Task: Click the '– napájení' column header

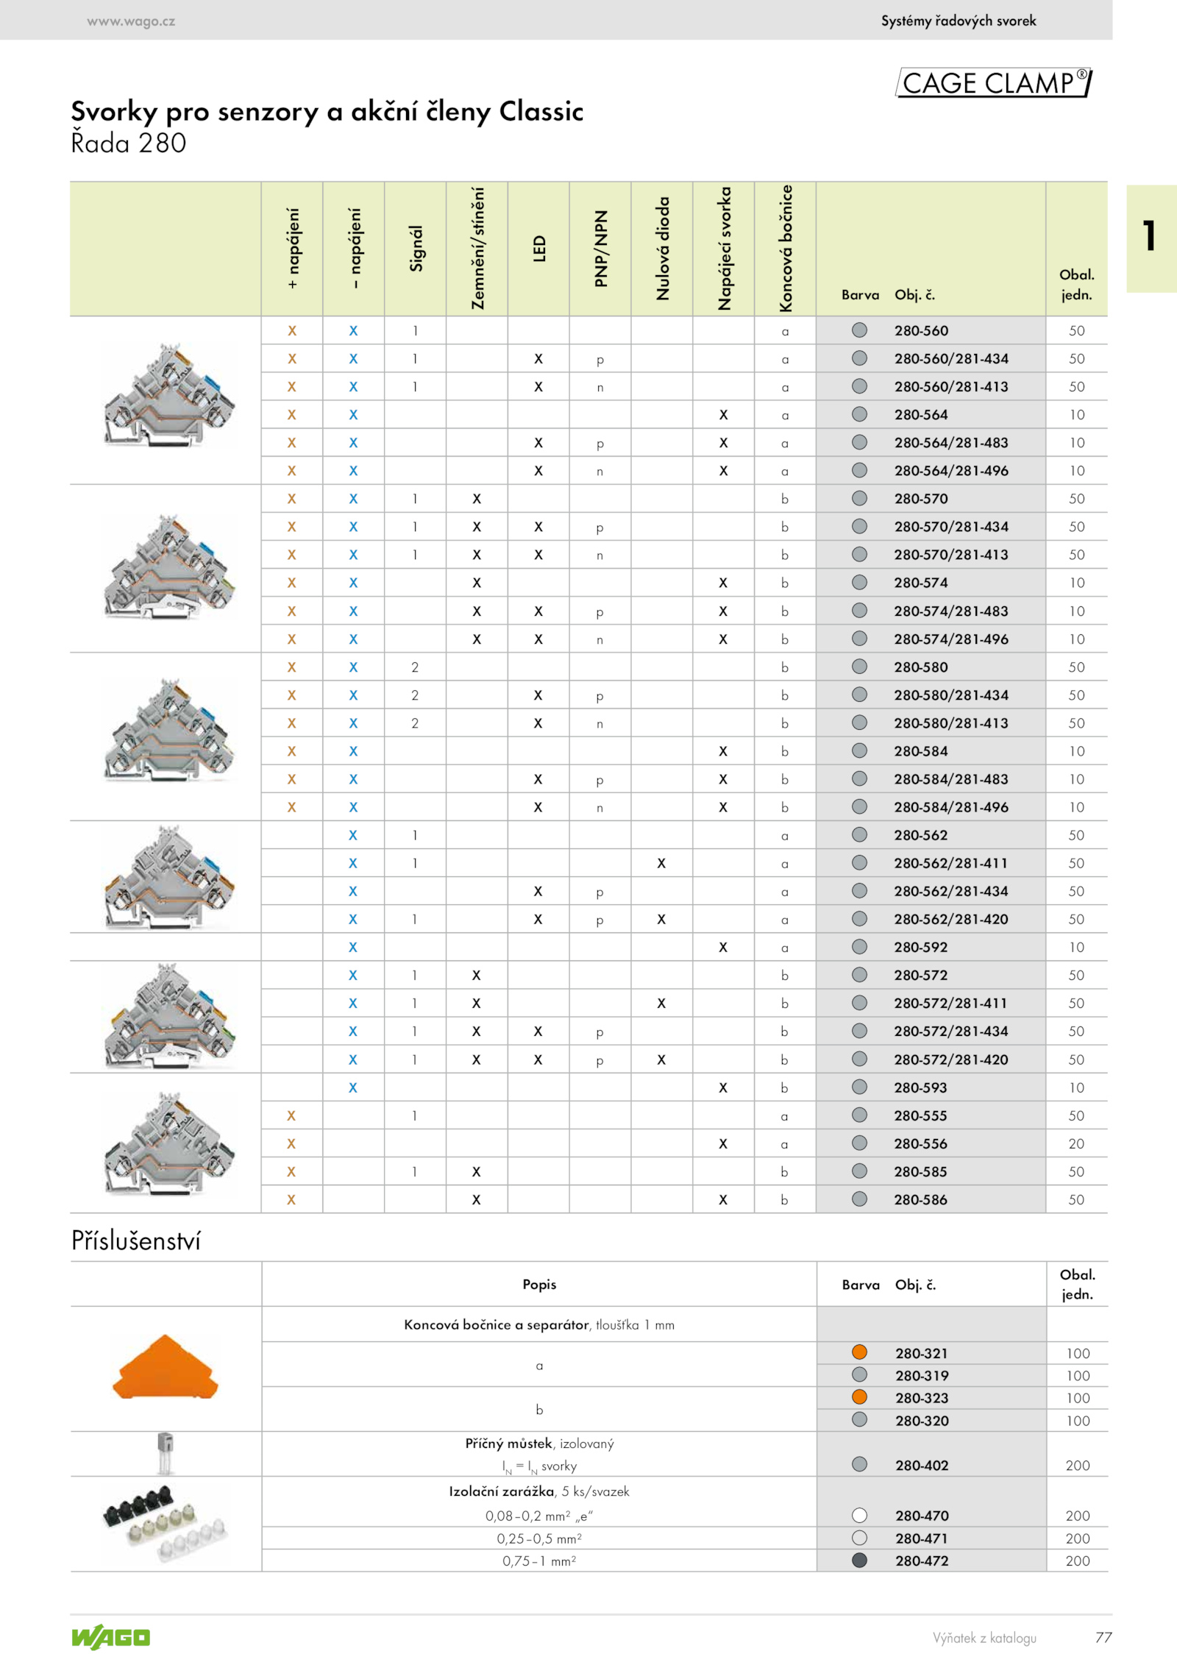Action: click(355, 248)
